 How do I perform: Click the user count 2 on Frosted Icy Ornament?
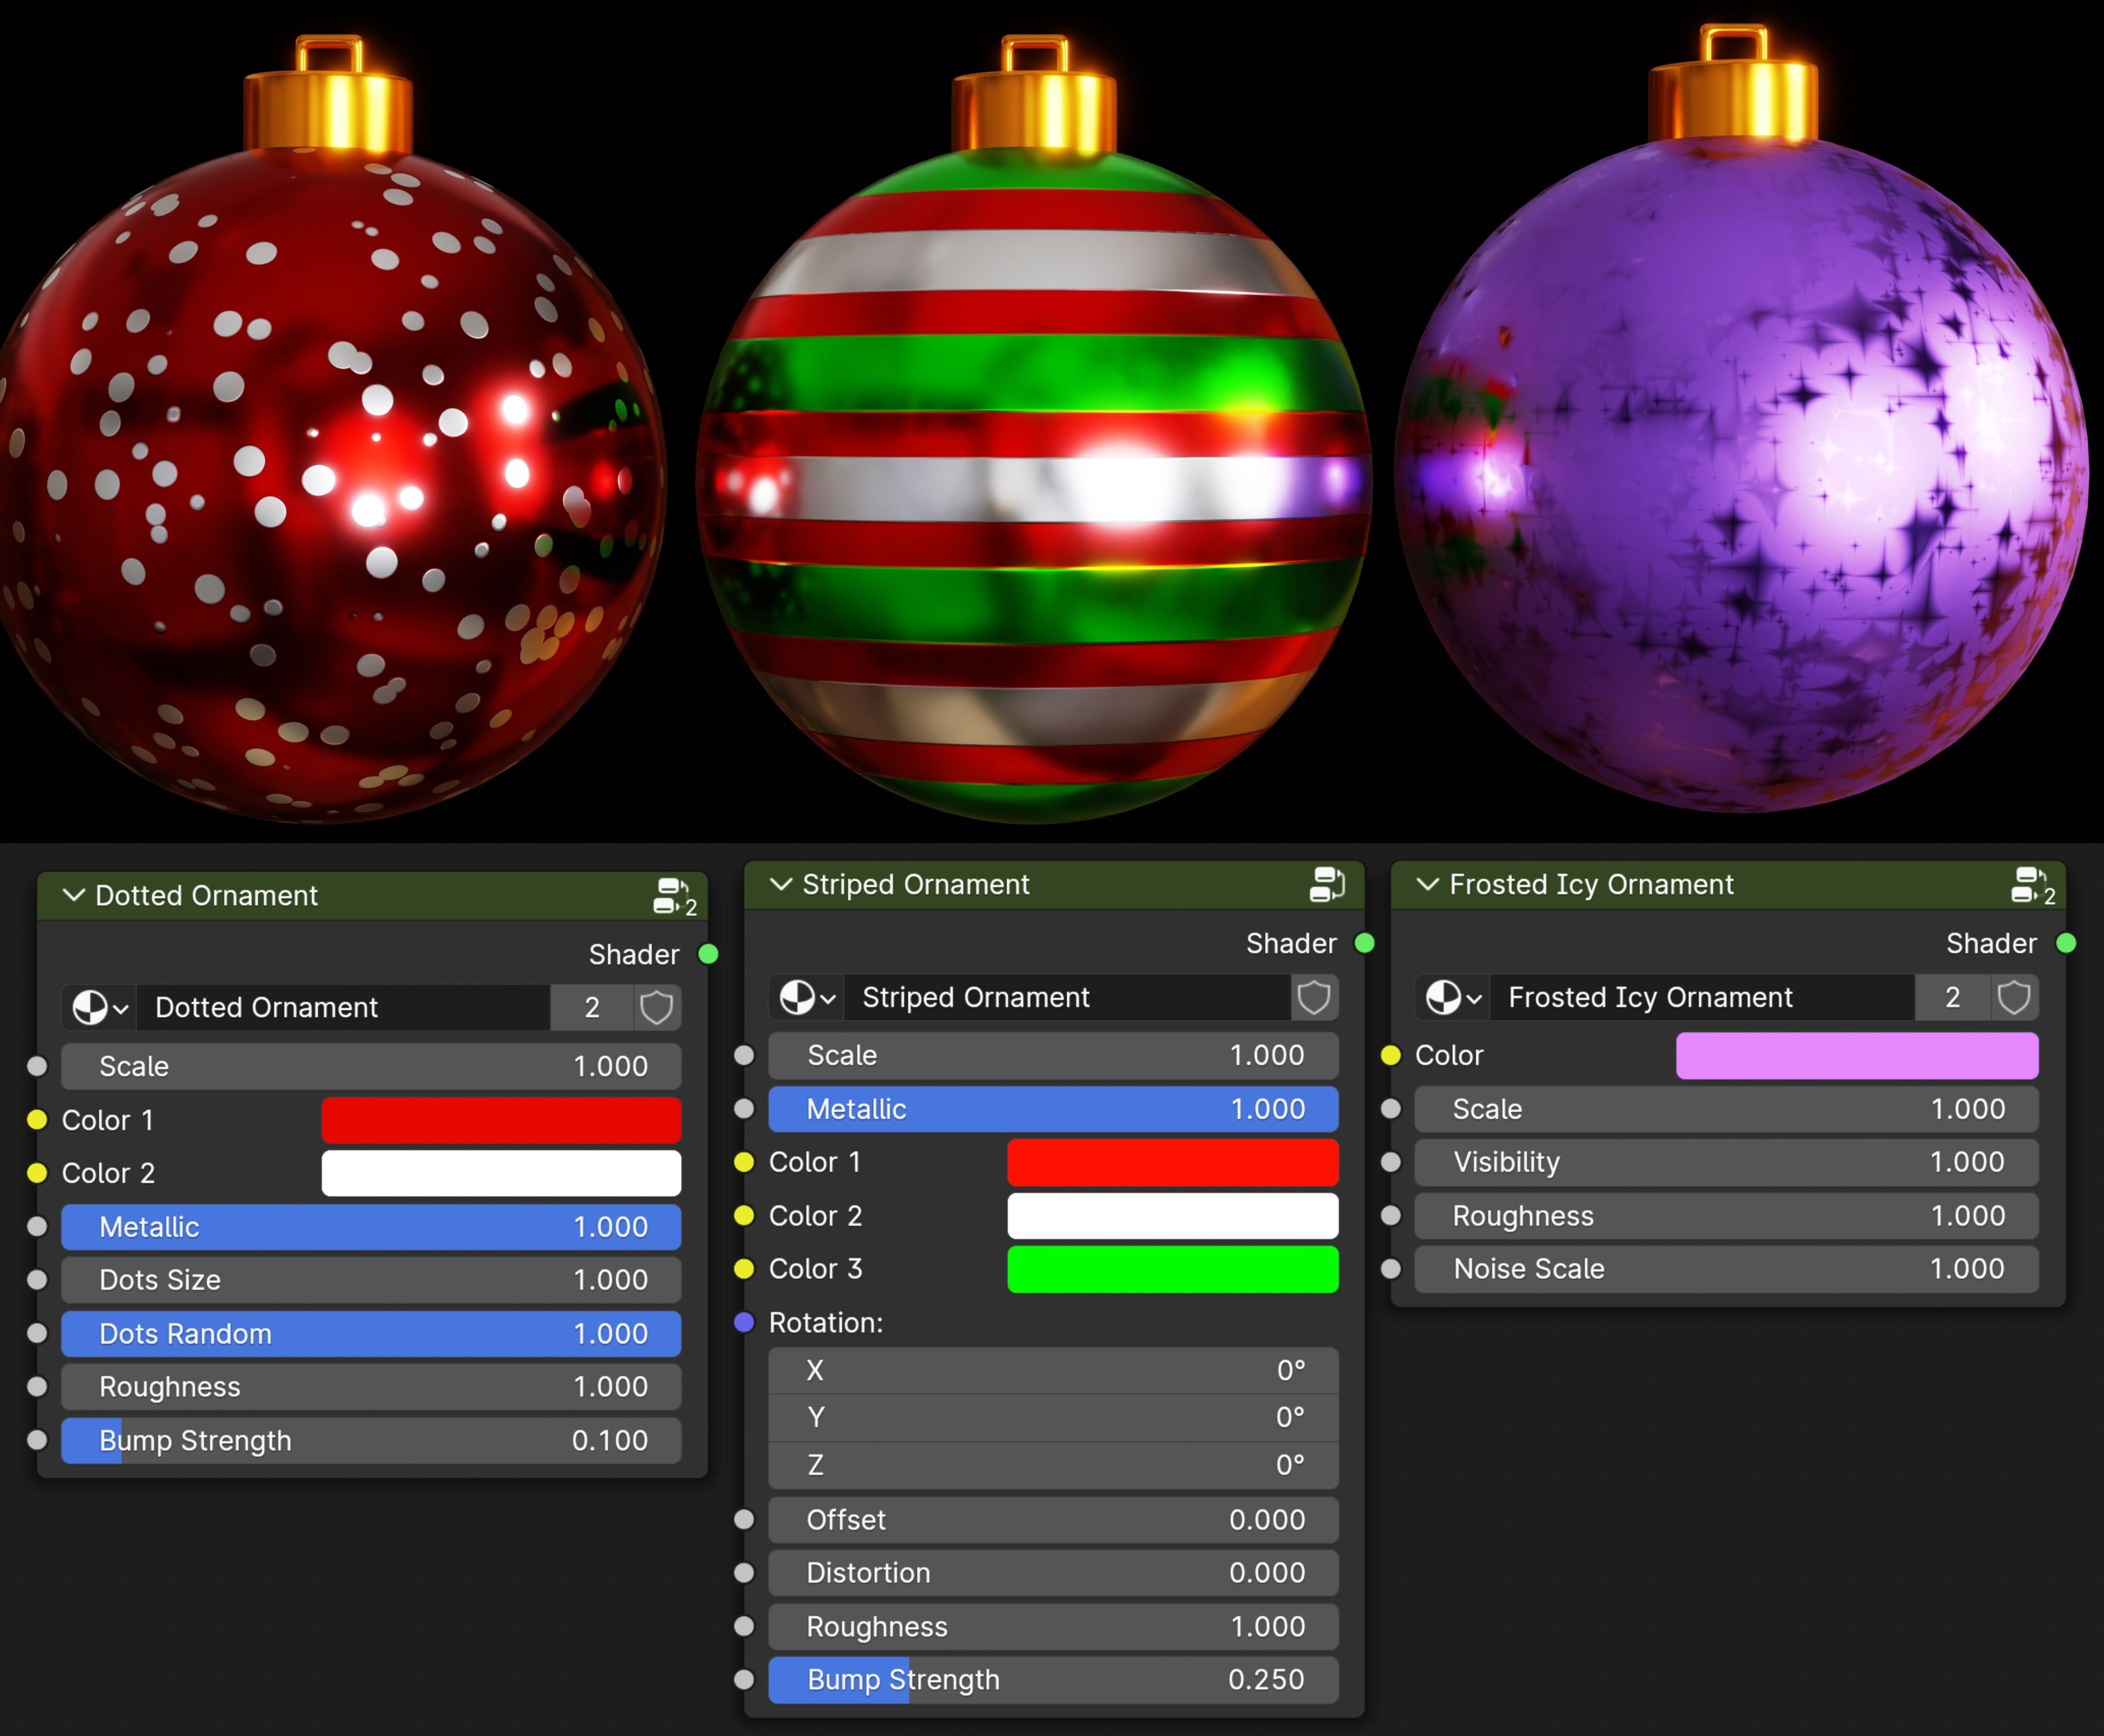(x=1951, y=997)
